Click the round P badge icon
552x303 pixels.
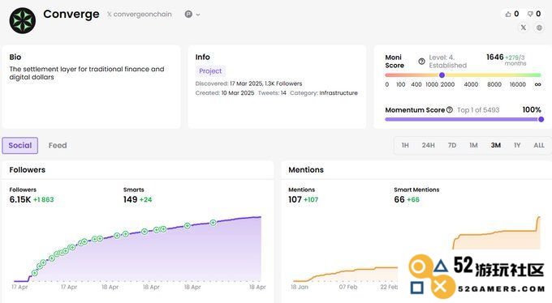(x=188, y=14)
